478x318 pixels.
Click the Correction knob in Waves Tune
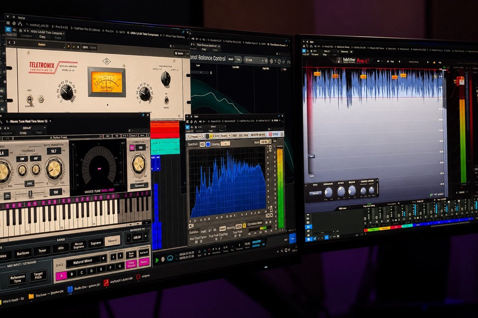(x=139, y=164)
